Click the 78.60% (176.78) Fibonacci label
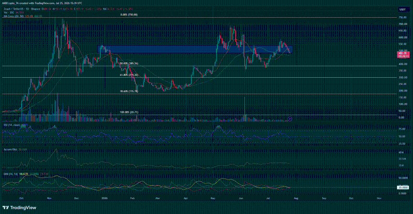Screen dimensions: 413x214 (129, 91)
